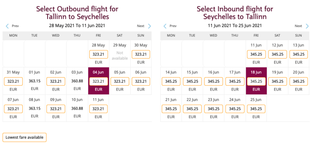Click inbound Prev left arrow icon
This screenshot has width=310, height=146.
(x=165, y=26)
